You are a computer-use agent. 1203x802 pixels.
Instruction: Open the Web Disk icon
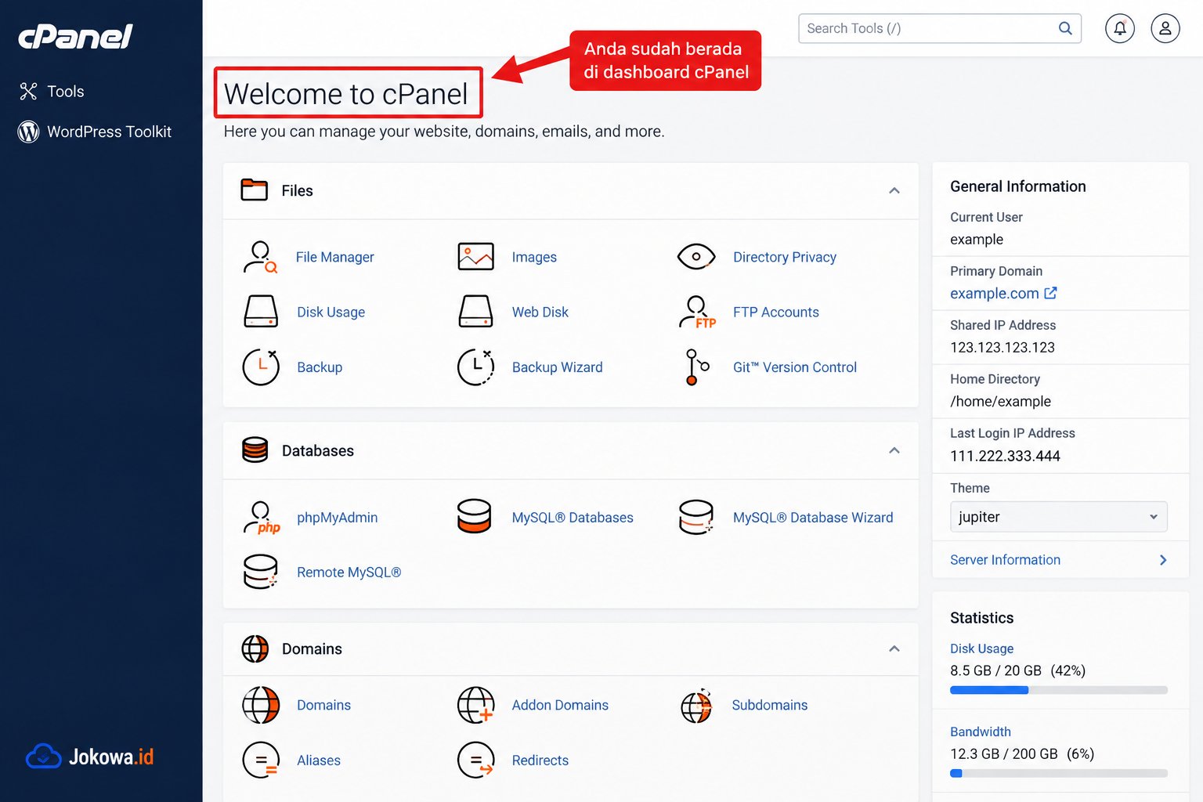(x=475, y=312)
